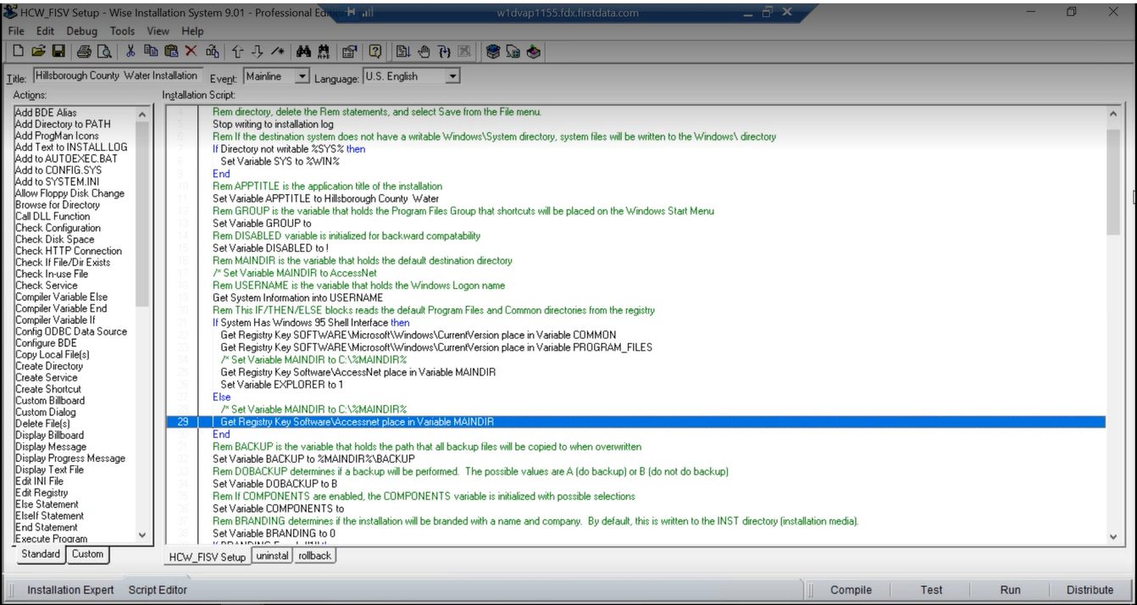Click Actions list scrollbar down arrow
Screen dimensions: 1137x605
141,536
